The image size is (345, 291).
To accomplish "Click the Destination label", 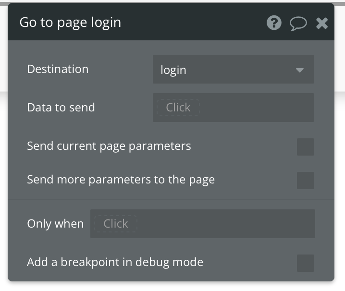I will (x=58, y=69).
